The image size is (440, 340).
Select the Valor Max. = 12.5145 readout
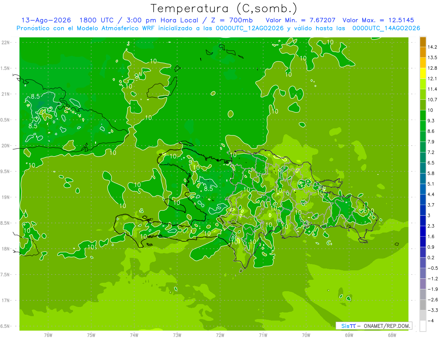[x=378, y=20]
